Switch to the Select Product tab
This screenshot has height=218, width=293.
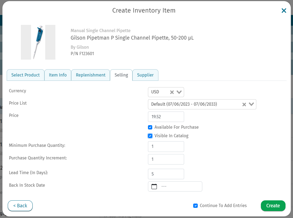(x=25, y=75)
